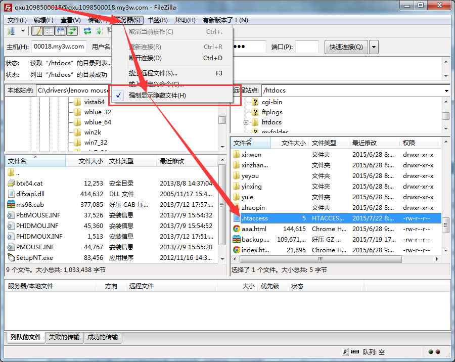Screen dimensions: 455x362
Task: Open the Site Manager dropdown arrow
Action: pyautogui.click(x=23, y=31)
